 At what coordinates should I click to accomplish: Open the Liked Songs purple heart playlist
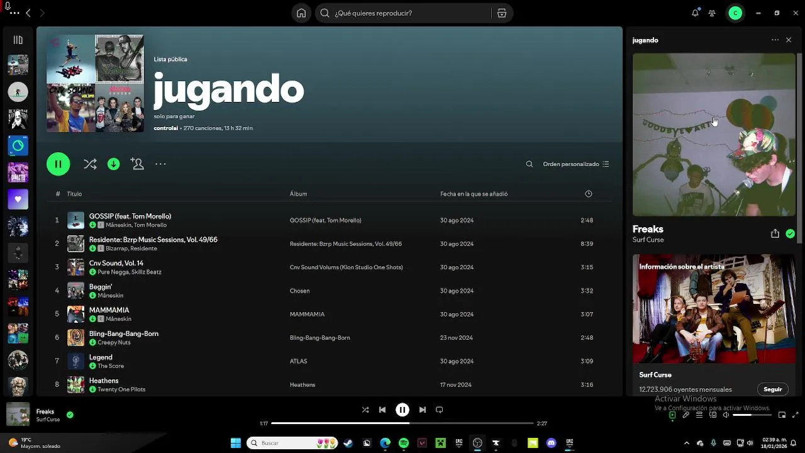[x=18, y=199]
